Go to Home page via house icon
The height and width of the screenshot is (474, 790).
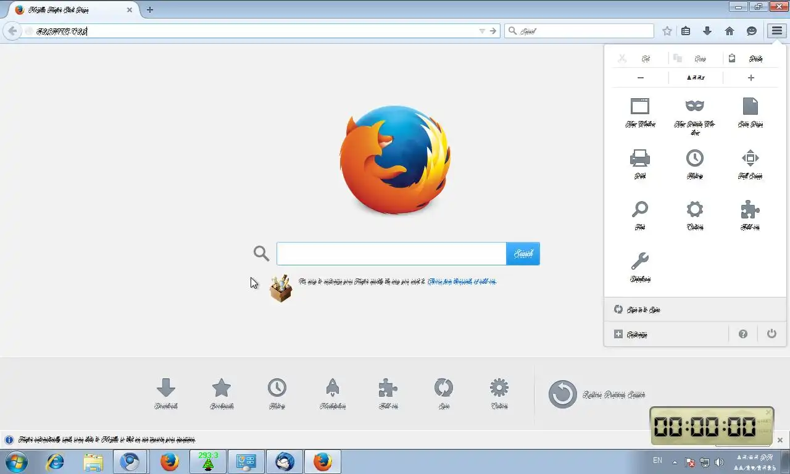click(x=730, y=31)
